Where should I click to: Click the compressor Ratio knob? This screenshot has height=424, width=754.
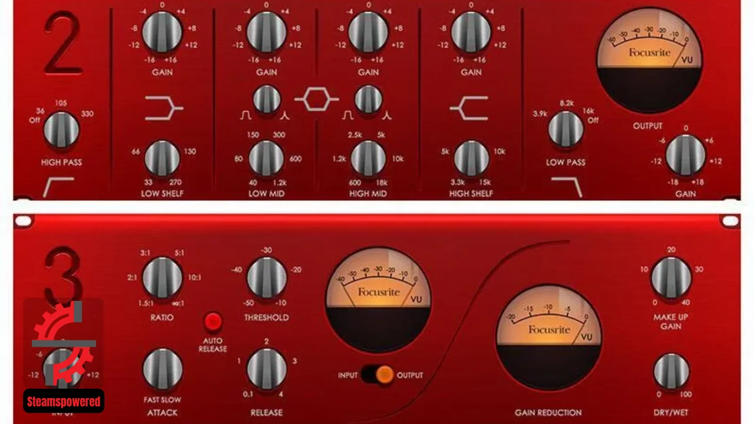click(163, 277)
